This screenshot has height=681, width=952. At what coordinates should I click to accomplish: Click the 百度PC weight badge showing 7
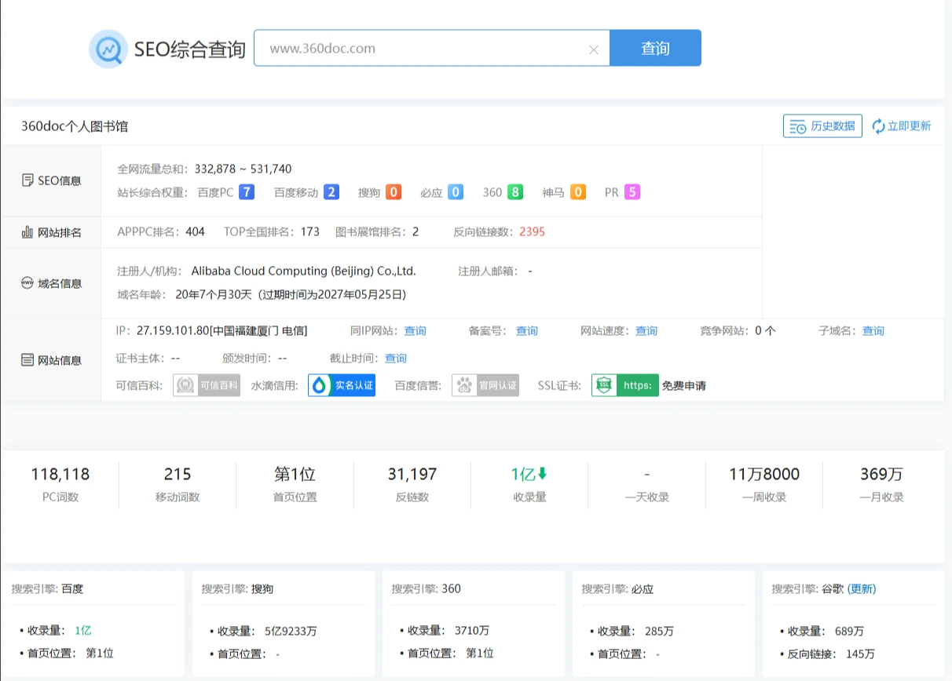point(246,191)
